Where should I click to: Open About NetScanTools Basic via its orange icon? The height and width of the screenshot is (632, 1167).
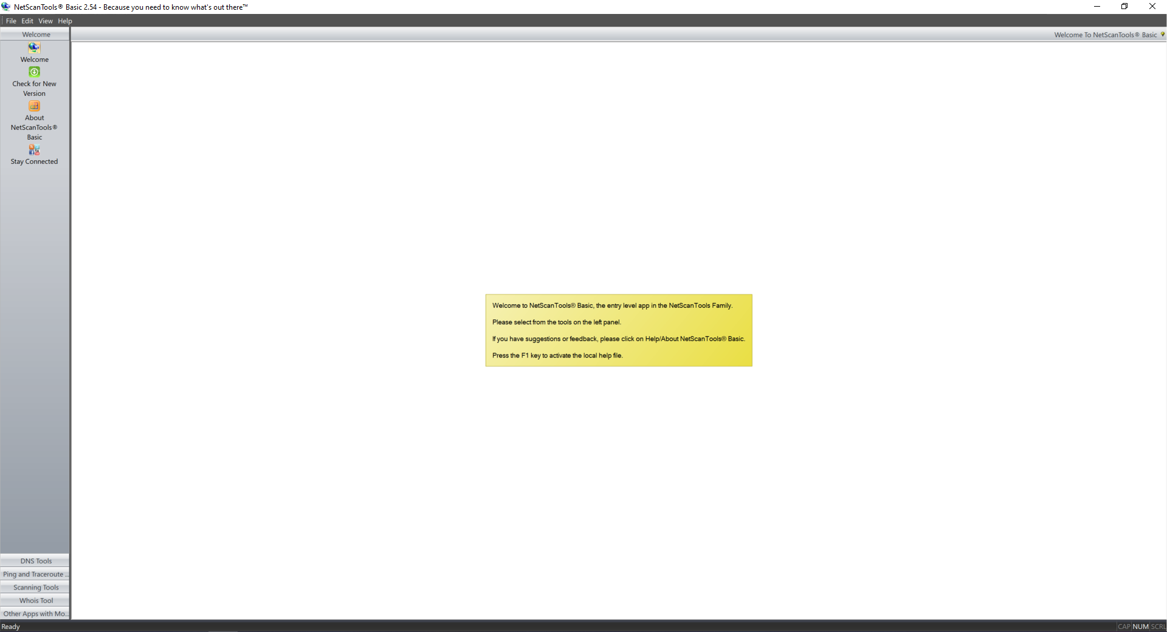[x=34, y=106]
